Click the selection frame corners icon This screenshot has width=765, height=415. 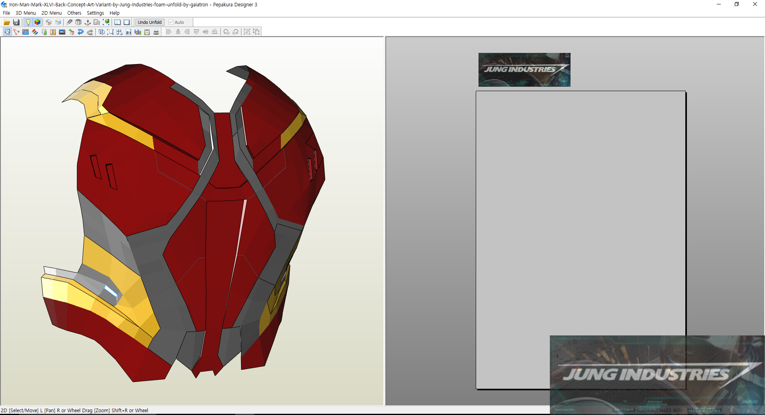click(x=110, y=32)
